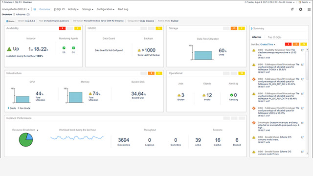Click the green Alert Log status check
Screen dimensions: 313x176
tap(231, 95)
